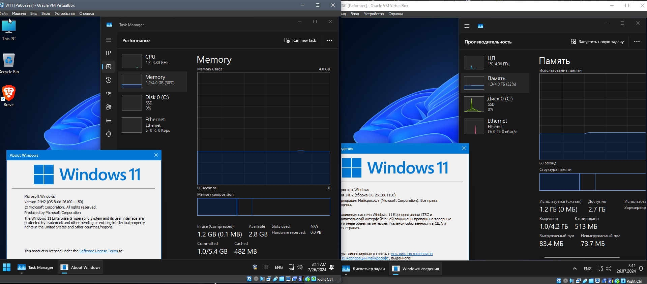
Task: Click the ENG language indicator on W11 taskbar
Action: [x=279, y=267]
